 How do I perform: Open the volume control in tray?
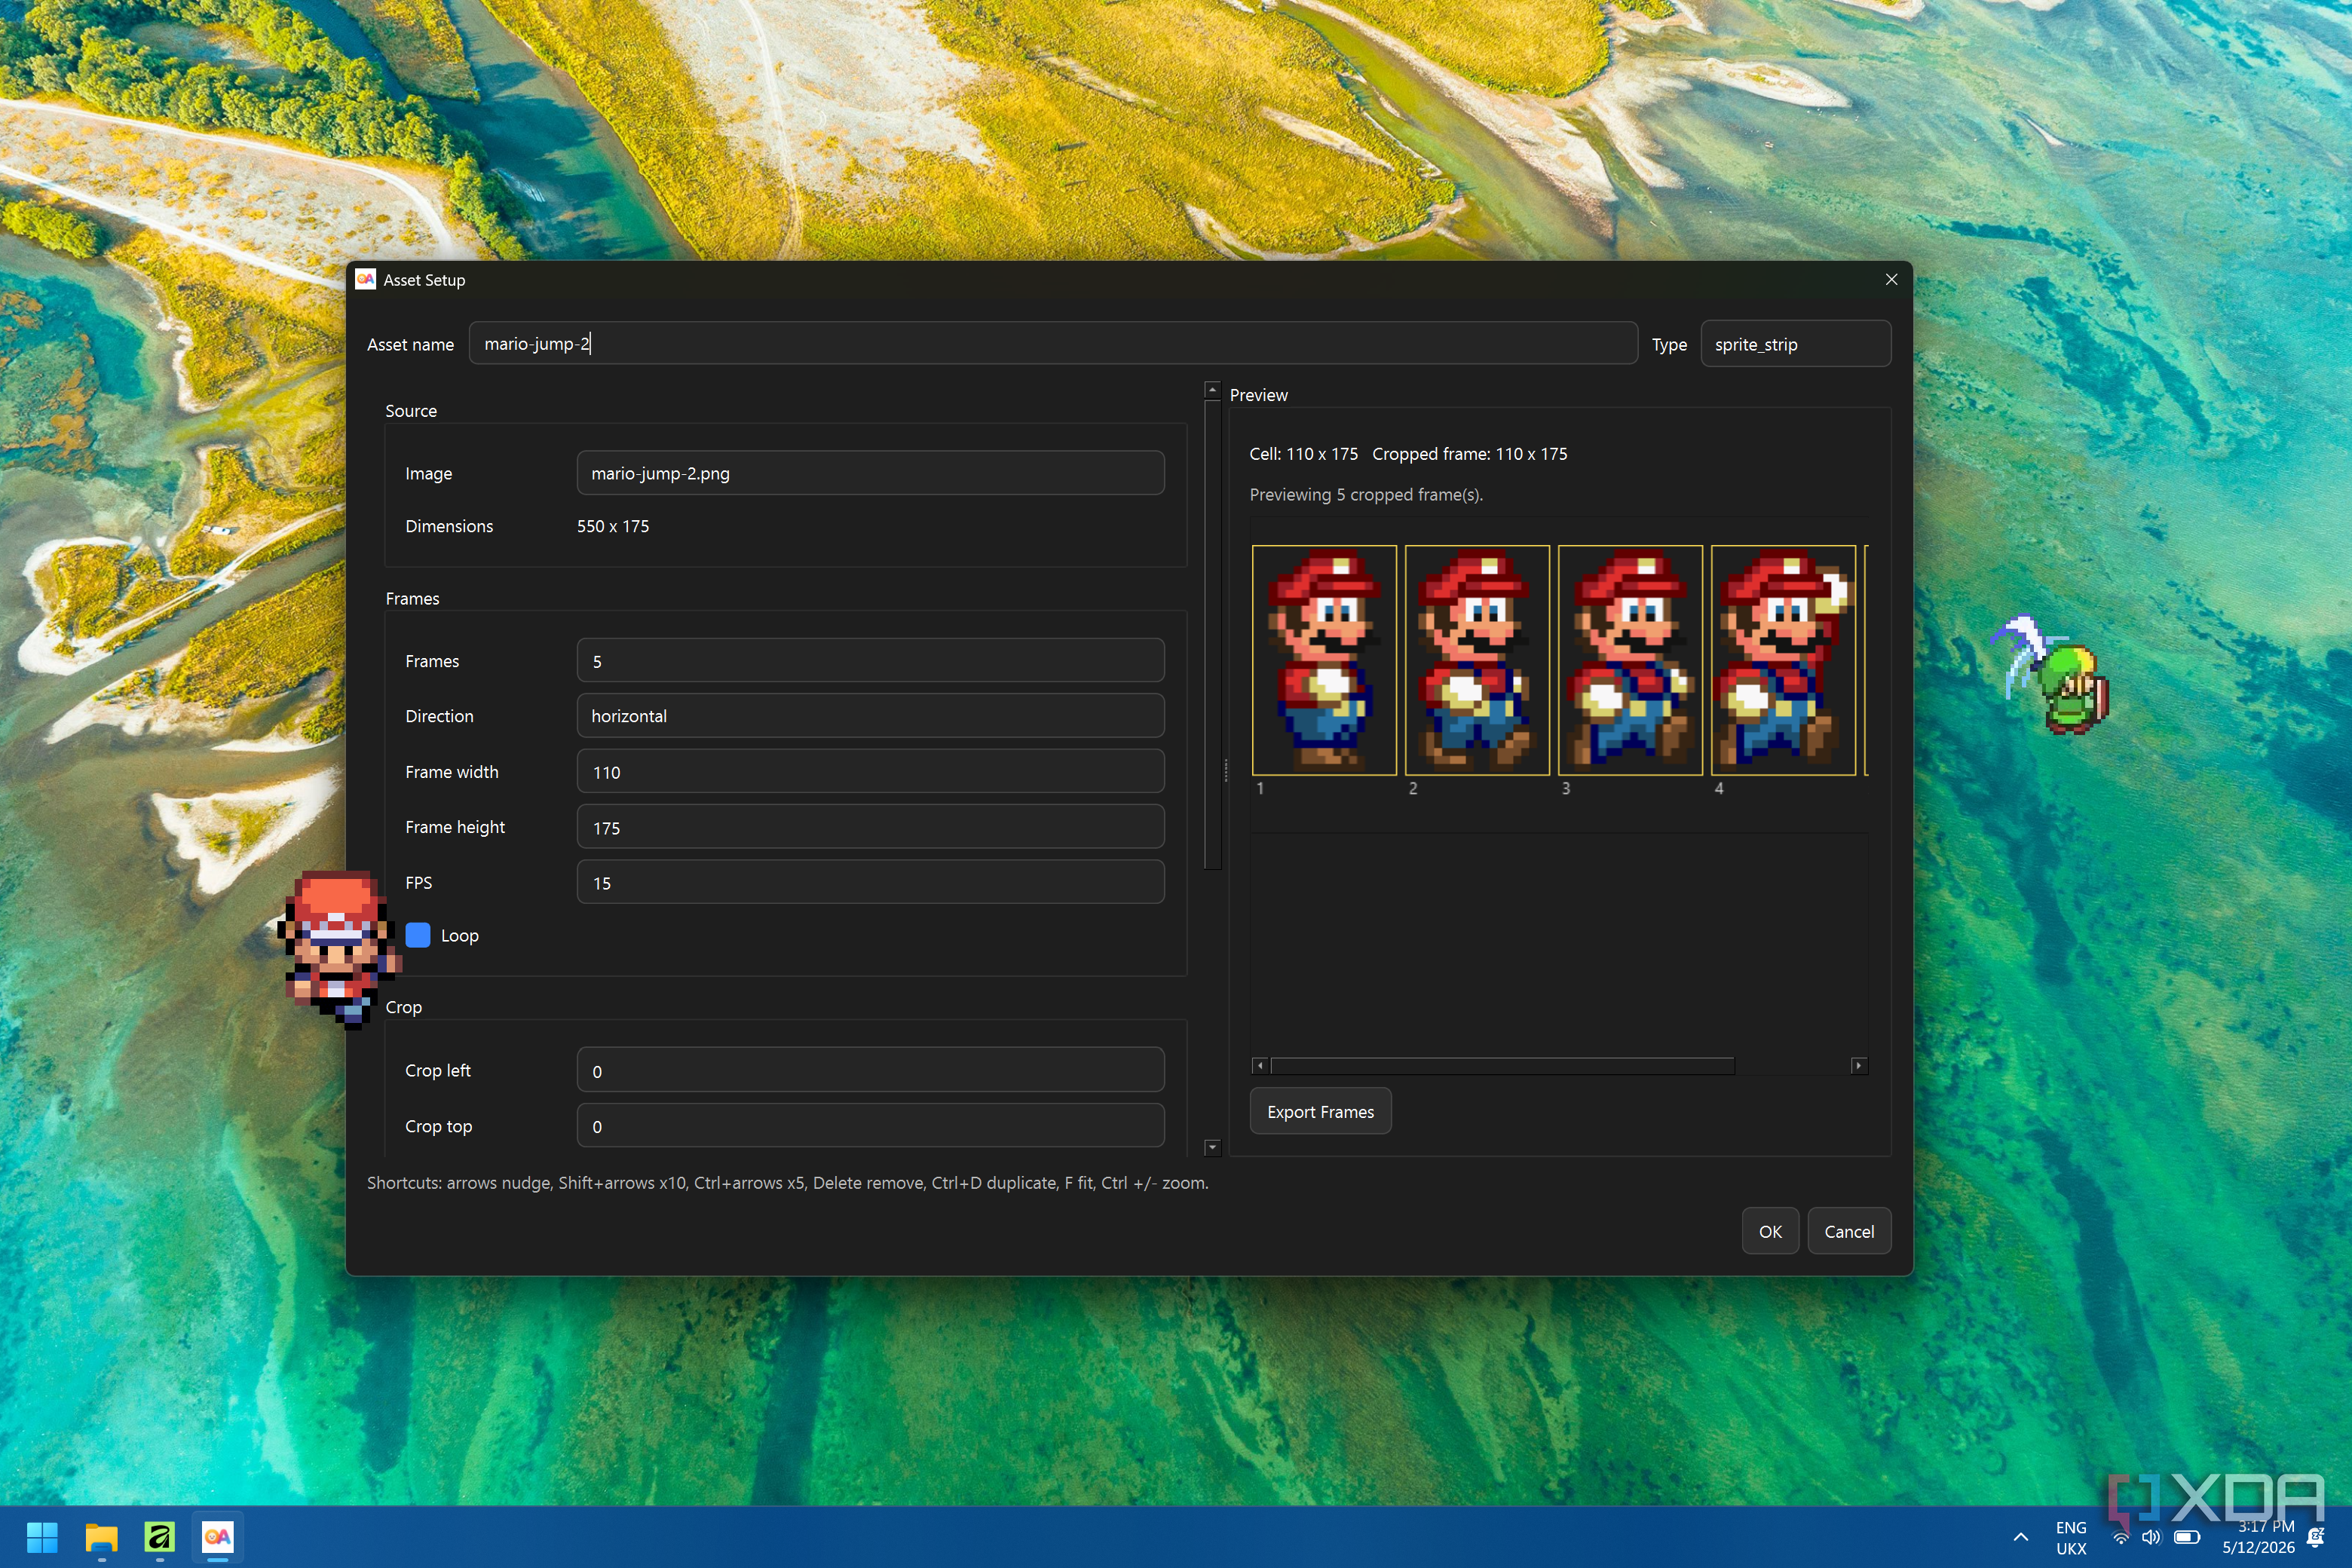coord(2151,1538)
